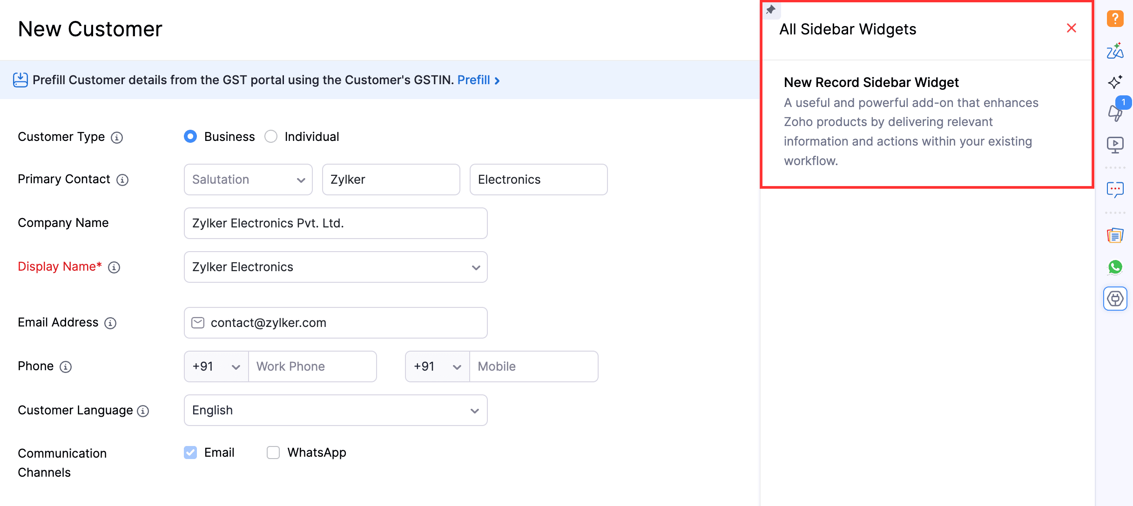Screen dimensions: 1133x506
Task: Open the Salutation dropdown
Action: click(x=248, y=180)
